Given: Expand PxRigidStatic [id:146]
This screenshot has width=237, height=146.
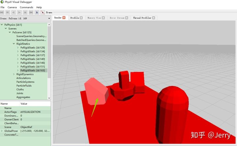Looking at the screenshot, I should click(18, 63).
